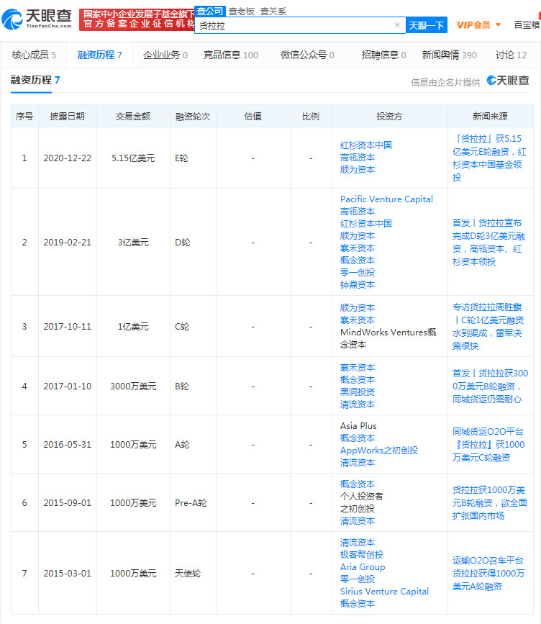This screenshot has width=541, height=624.
Task: Select the 查老板 search tab
Action: (242, 11)
